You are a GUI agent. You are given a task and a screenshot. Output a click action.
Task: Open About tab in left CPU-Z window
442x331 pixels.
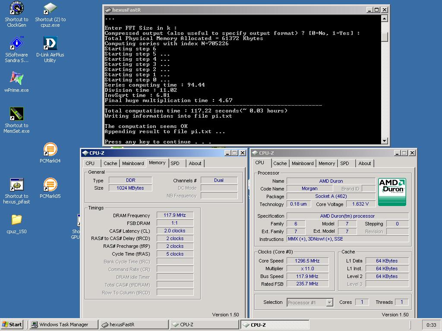(195, 163)
